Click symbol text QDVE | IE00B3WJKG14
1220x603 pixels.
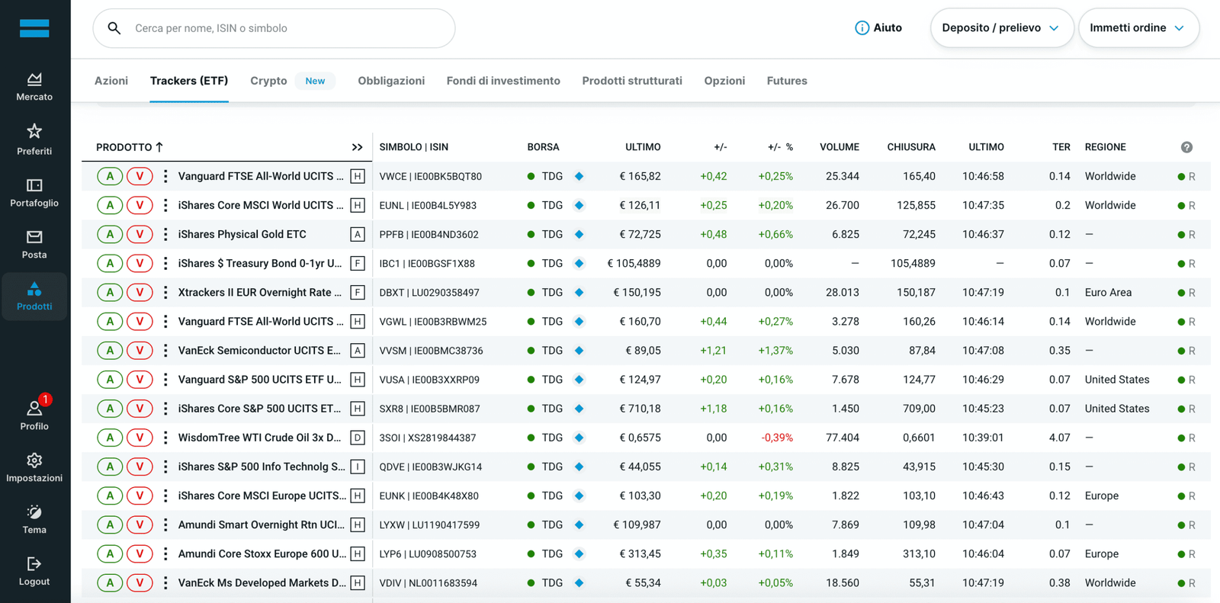coord(431,467)
